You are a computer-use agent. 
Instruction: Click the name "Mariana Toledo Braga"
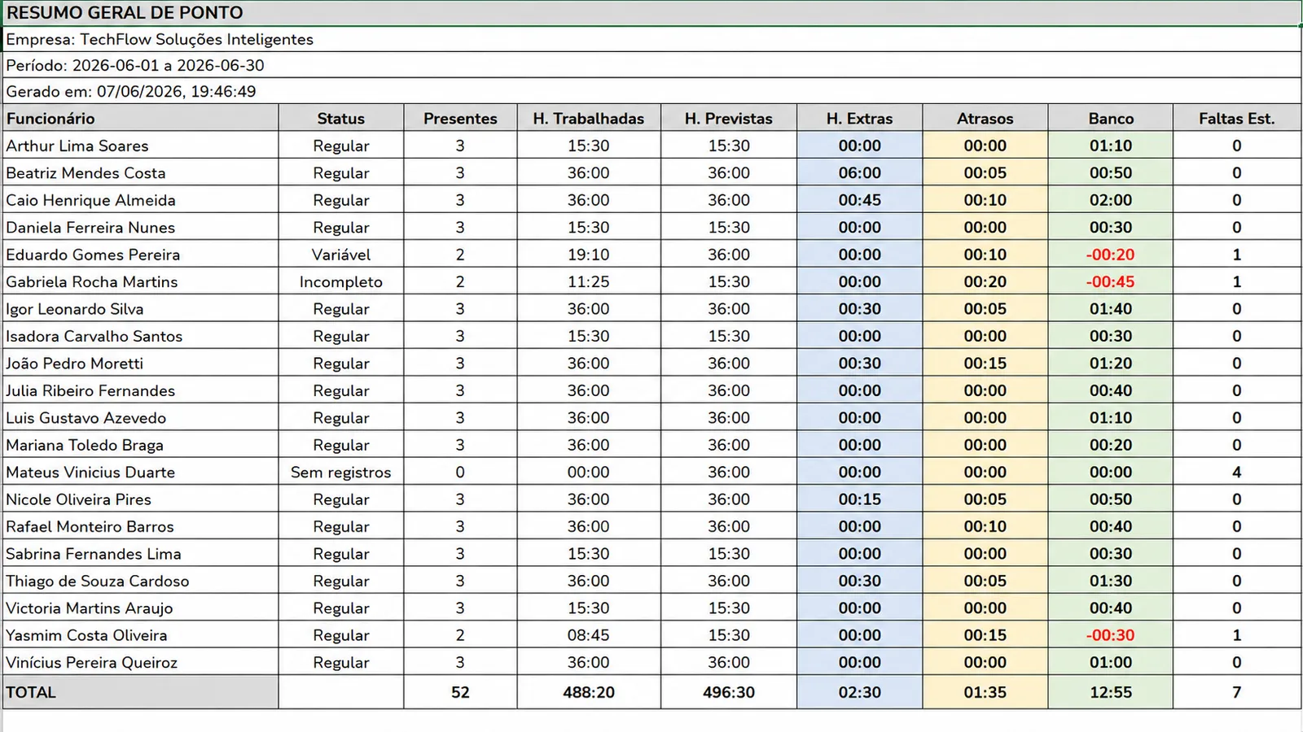[x=85, y=445]
